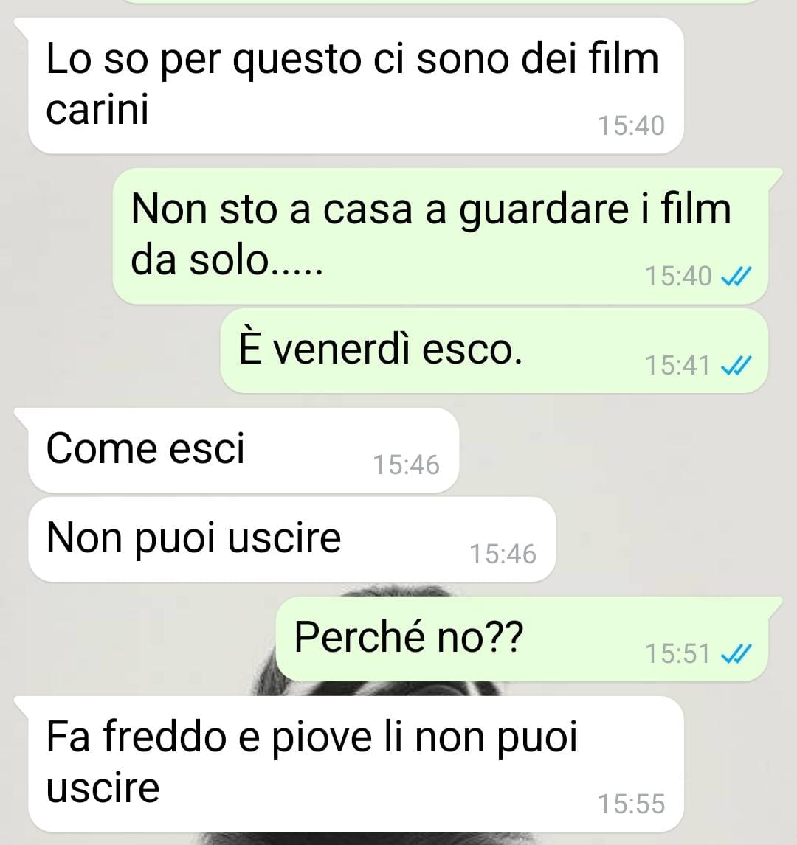Tap the read checkmarks beside 'È venerdì esco.'
Screen dimensions: 797x845
[x=736, y=366]
